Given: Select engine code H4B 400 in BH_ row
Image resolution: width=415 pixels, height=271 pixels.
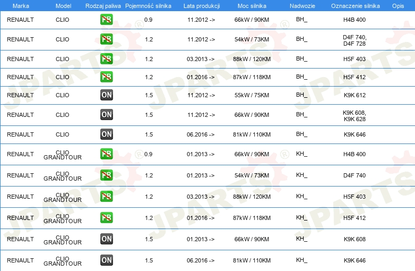Looking at the screenshot, I should click(355, 20).
